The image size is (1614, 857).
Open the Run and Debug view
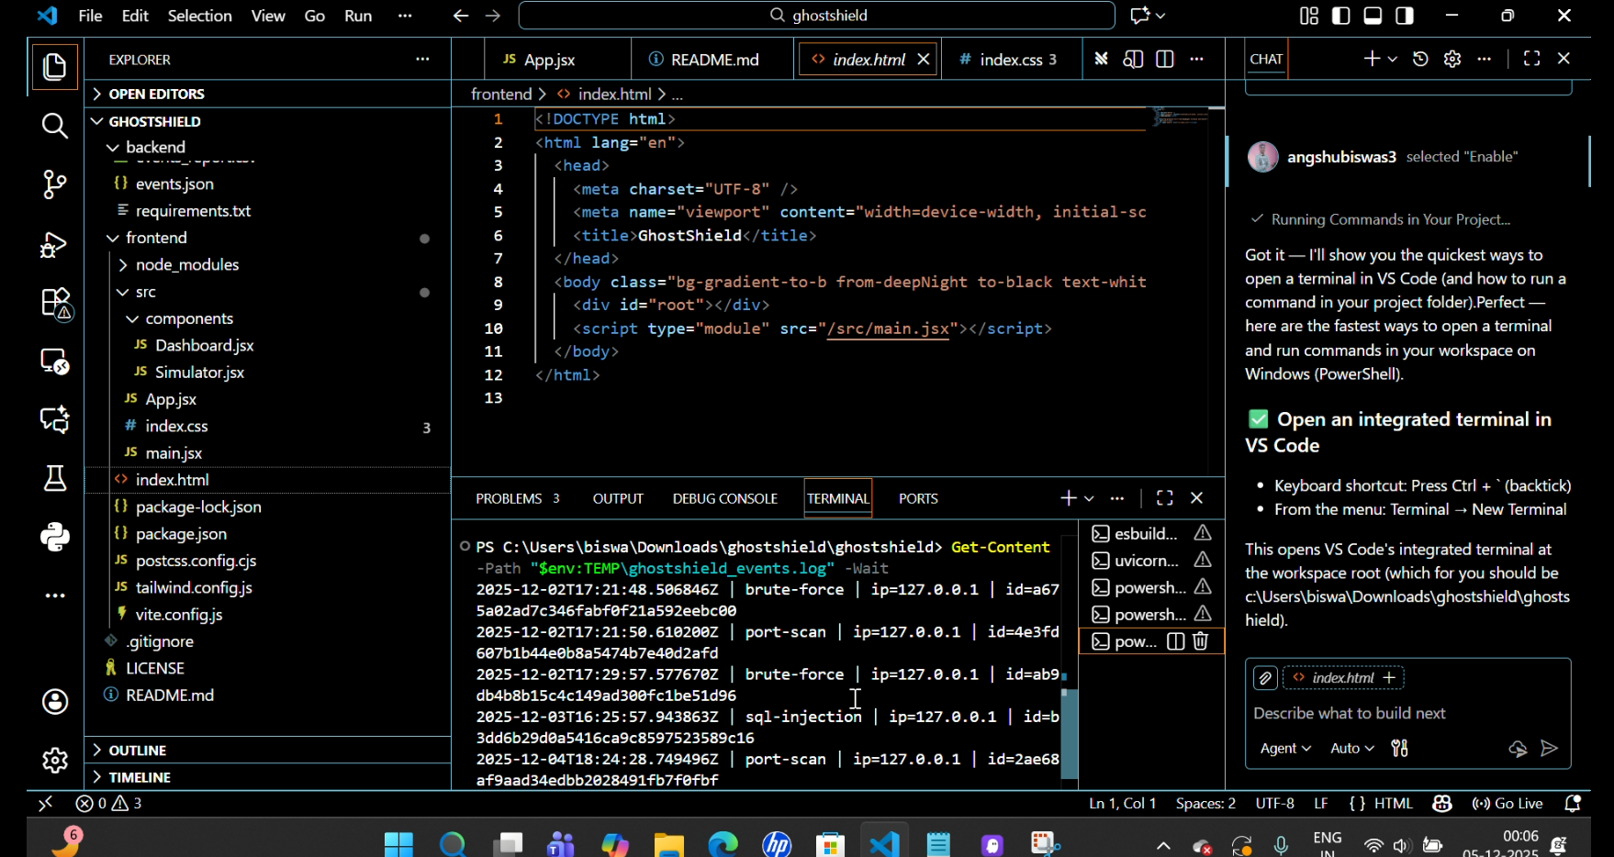point(55,244)
